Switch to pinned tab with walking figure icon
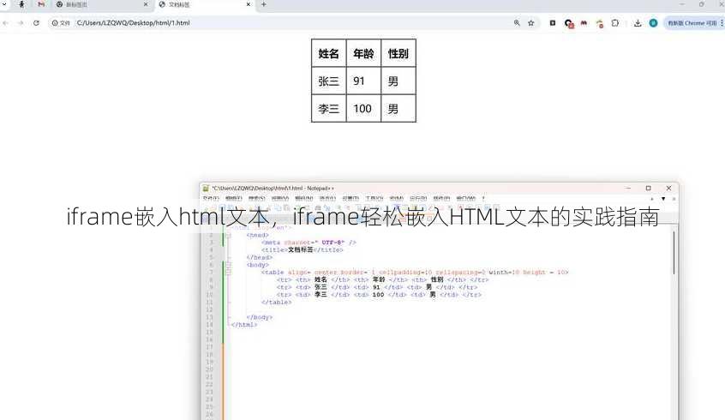The width and height of the screenshot is (725, 420). point(21,4)
